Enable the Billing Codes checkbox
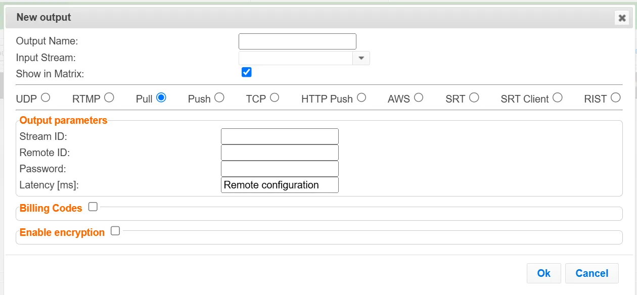The height and width of the screenshot is (295, 637). (x=93, y=207)
